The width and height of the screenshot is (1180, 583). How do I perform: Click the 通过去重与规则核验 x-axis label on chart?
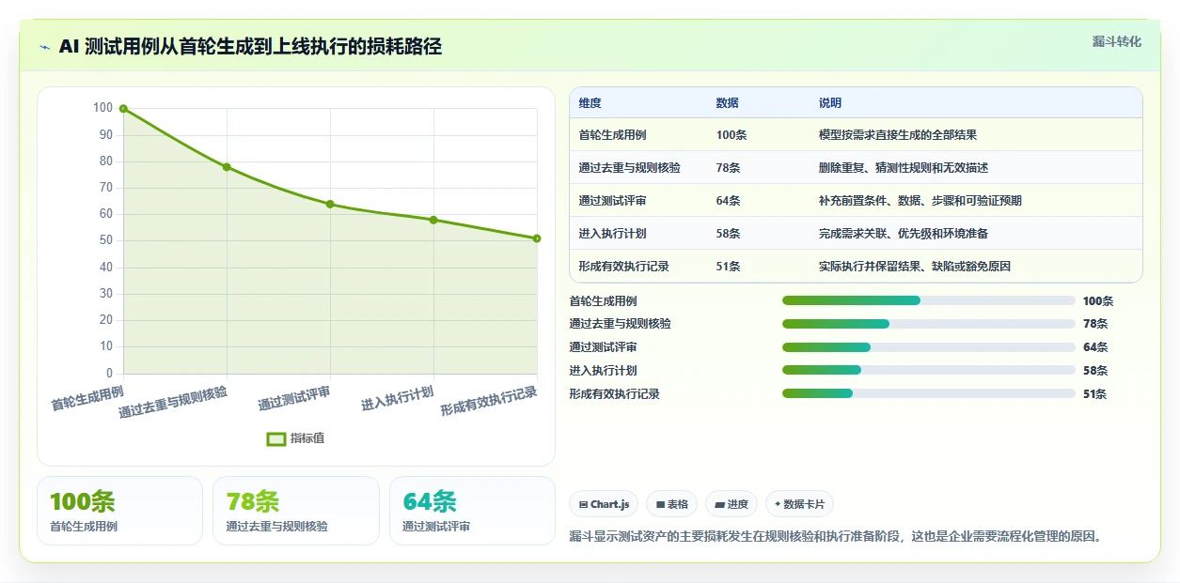[173, 402]
